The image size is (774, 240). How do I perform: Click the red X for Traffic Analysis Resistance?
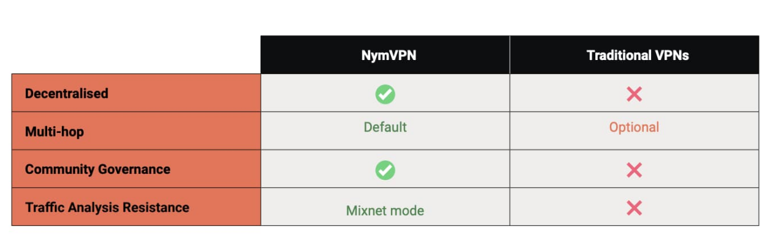point(634,208)
